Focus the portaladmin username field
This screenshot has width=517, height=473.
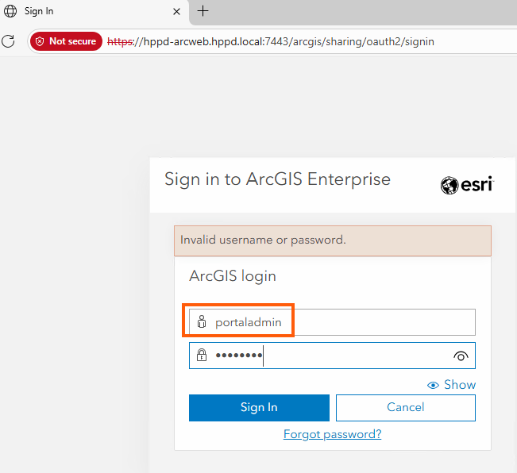341,322
